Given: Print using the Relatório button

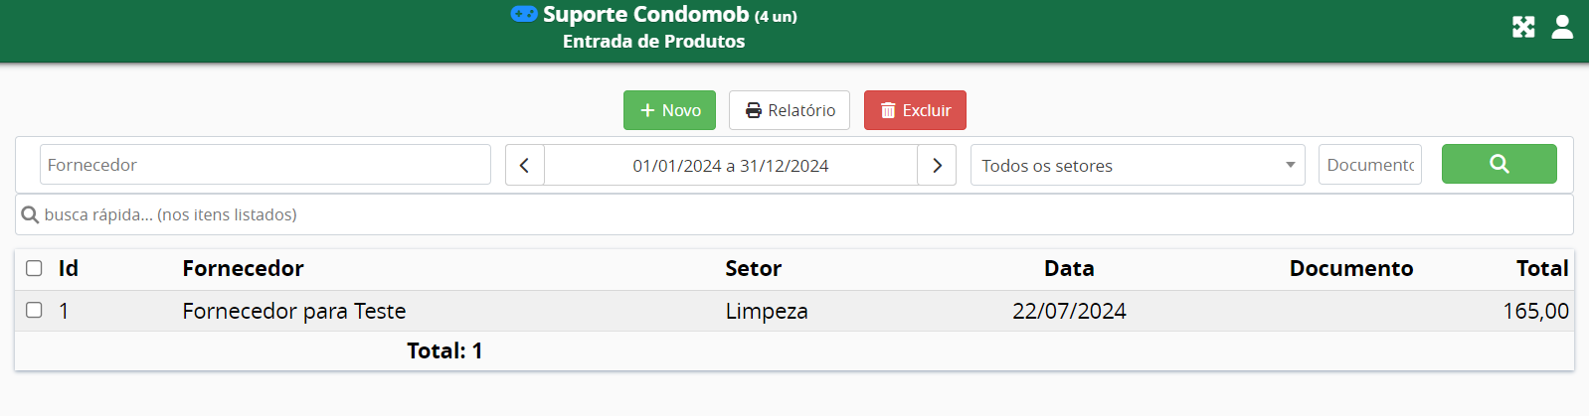Looking at the screenshot, I should click(790, 110).
